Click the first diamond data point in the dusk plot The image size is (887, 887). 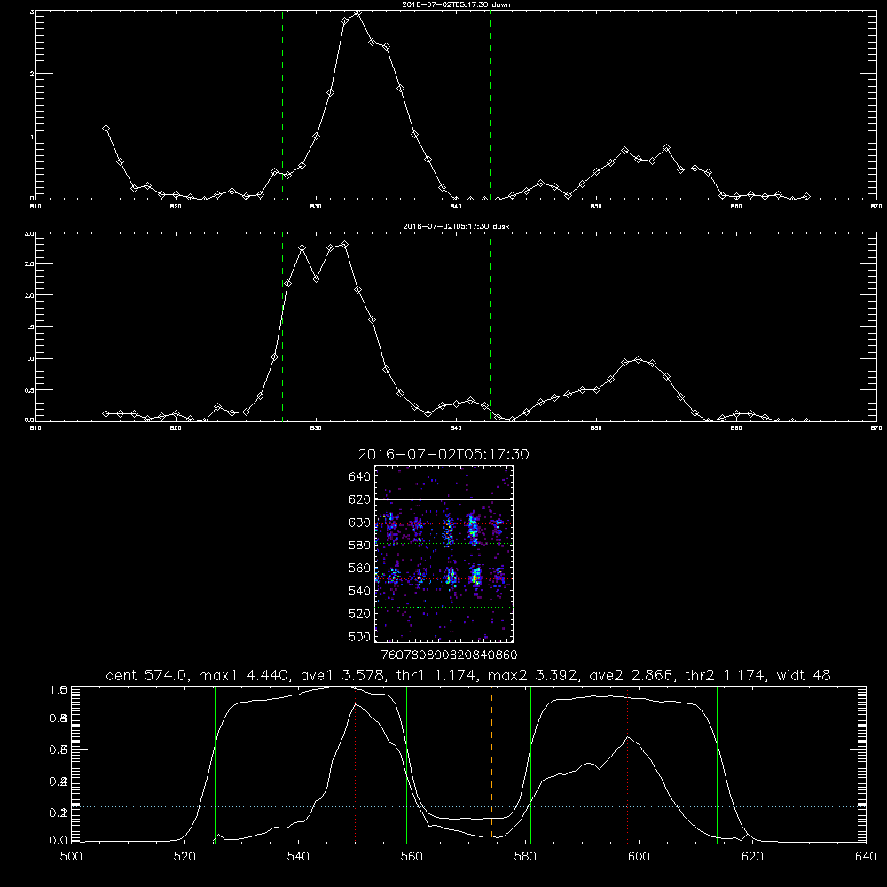coord(106,413)
